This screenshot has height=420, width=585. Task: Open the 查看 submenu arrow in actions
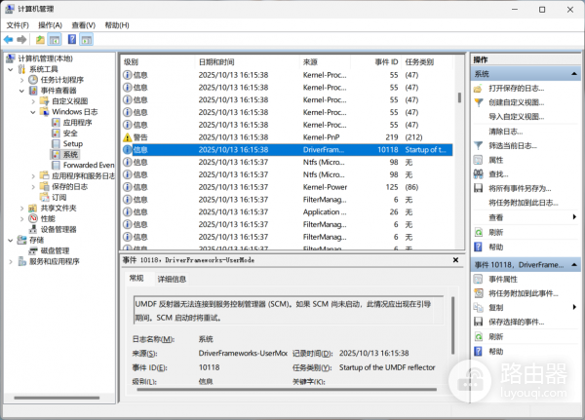click(574, 217)
